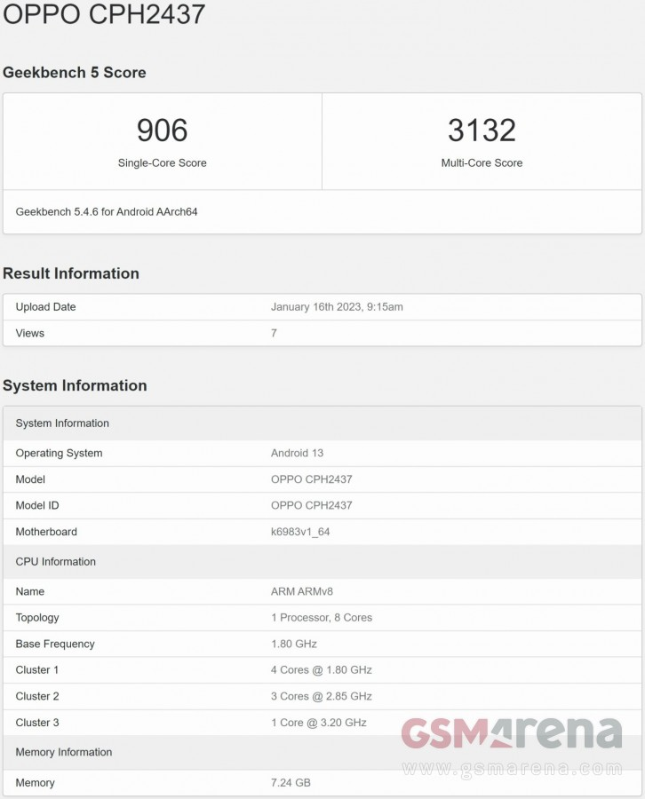Image resolution: width=645 pixels, height=799 pixels.
Task: Click the Cluster 1 label
Action: [37, 670]
